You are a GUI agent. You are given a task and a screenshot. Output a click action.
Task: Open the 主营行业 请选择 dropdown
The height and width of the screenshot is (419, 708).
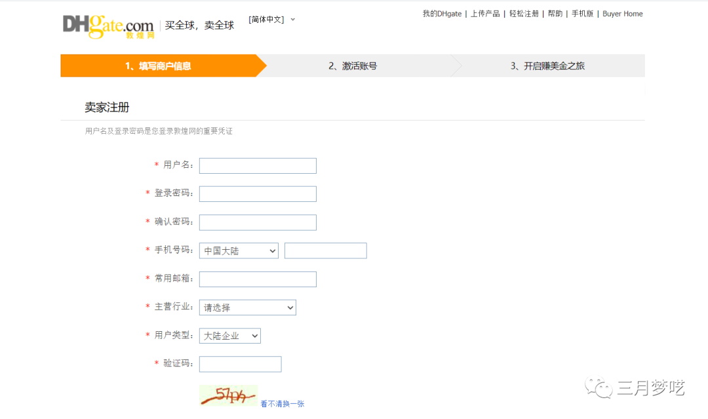click(x=247, y=308)
